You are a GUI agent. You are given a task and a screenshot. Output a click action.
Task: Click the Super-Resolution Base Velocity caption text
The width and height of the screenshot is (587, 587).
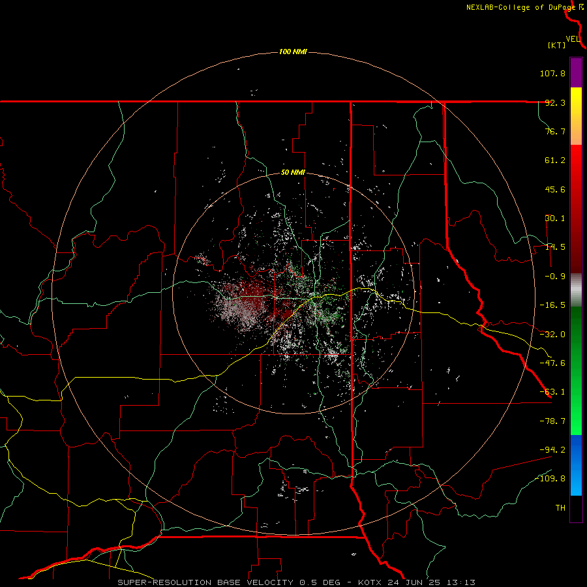tap(296, 582)
